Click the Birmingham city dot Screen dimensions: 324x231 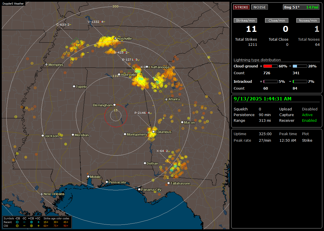[114, 105]
